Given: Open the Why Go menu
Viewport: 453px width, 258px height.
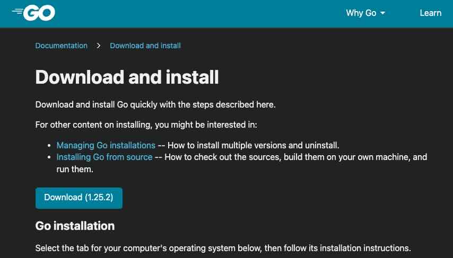Looking at the screenshot, I should click(361, 13).
